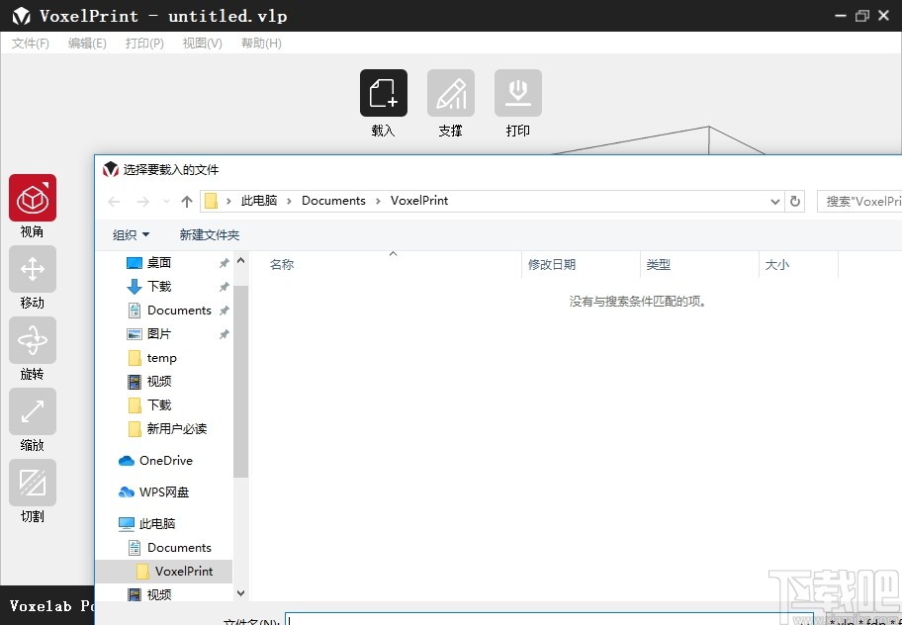Select OneDrive in navigation pane

pyautogui.click(x=164, y=461)
